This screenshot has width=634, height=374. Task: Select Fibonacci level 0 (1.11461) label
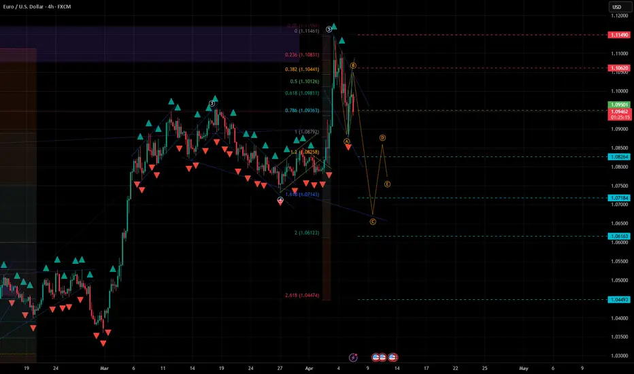coord(307,31)
